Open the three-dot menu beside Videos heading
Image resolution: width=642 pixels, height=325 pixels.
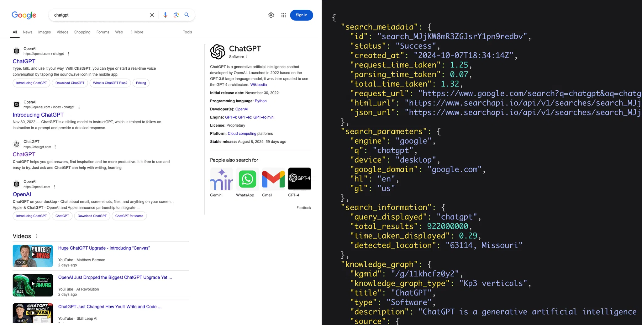(37, 236)
